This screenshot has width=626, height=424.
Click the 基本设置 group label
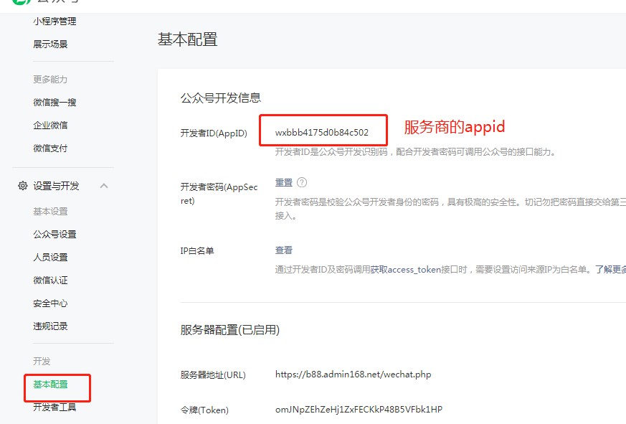point(50,212)
